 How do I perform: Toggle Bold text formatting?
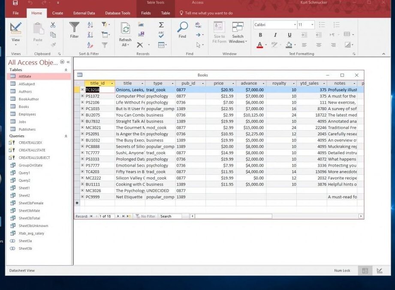(260, 35)
